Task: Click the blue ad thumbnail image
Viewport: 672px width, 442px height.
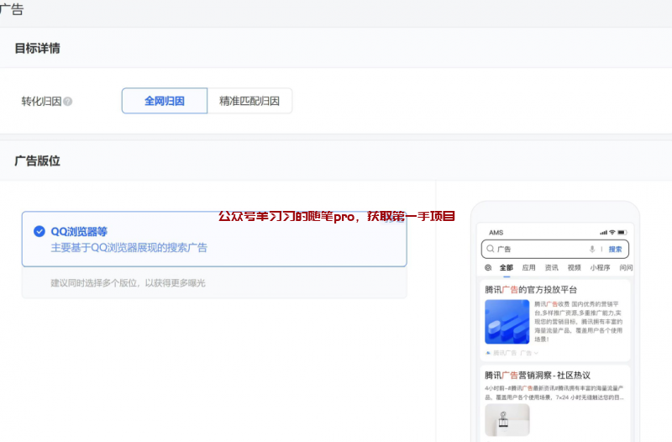Action: 507,321
